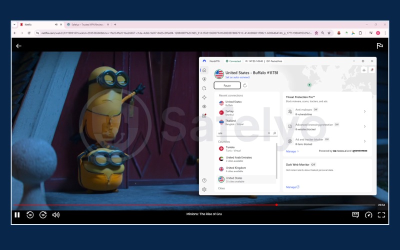Open Chrome tab search dropdown arrow
The height and width of the screenshot is (250, 400).
point(14,24)
